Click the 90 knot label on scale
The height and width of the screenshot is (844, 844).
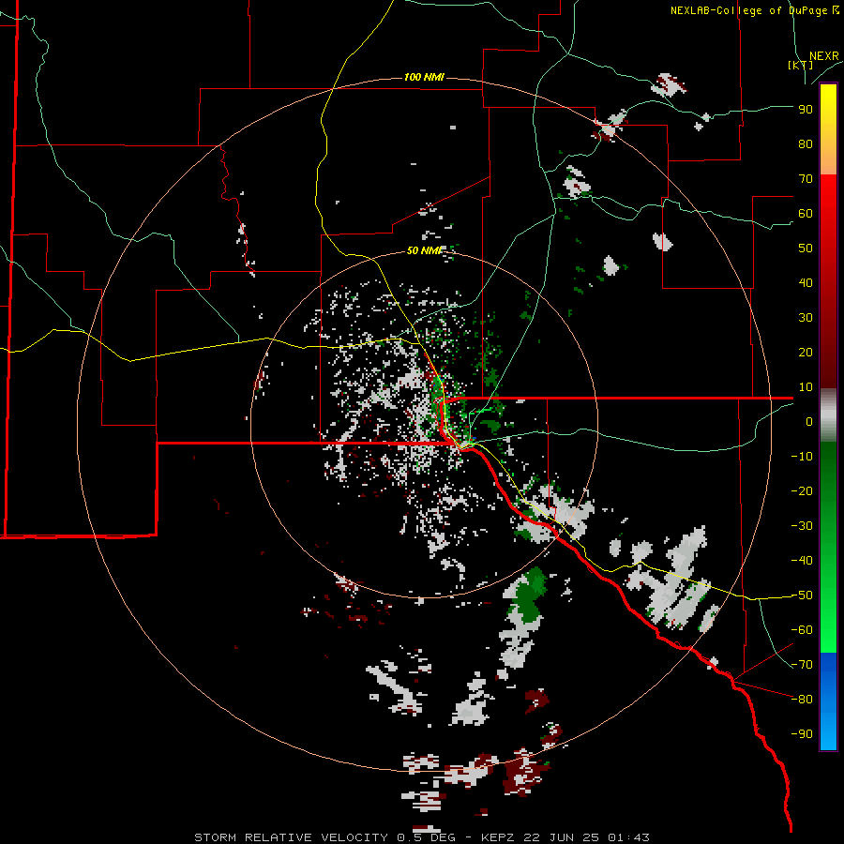[806, 110]
